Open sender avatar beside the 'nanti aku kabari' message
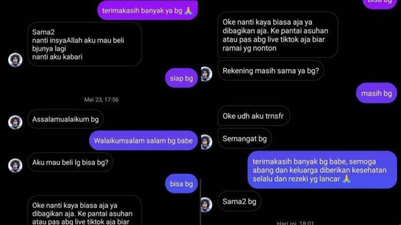 tap(15, 60)
